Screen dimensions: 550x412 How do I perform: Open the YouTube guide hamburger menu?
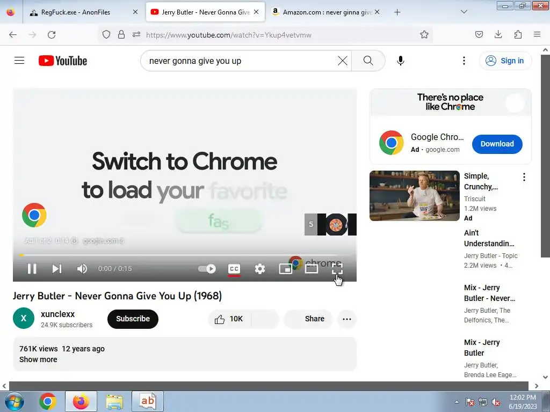pyautogui.click(x=19, y=61)
